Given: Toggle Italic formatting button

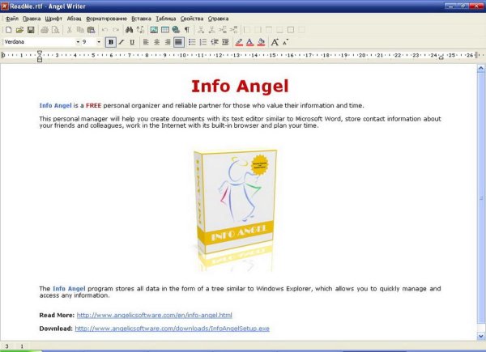Looking at the screenshot, I should click(x=122, y=42).
